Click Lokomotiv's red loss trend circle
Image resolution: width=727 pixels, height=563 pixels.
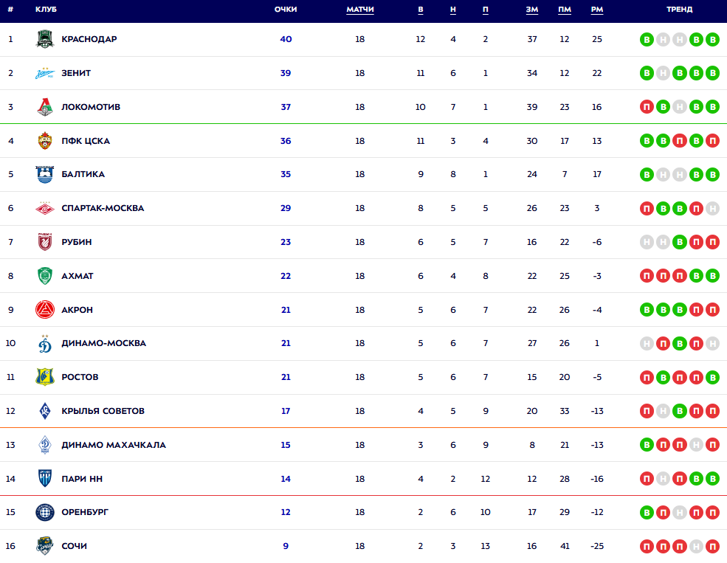click(x=647, y=107)
